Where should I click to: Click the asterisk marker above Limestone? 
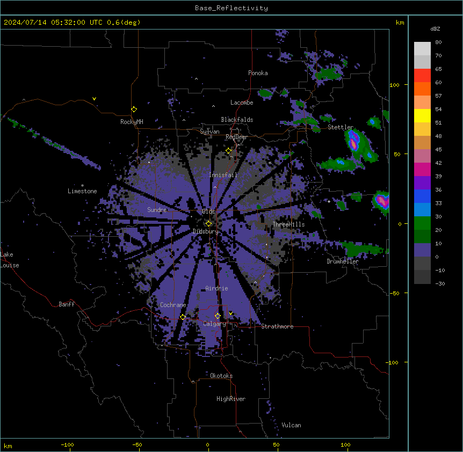click(x=82, y=186)
